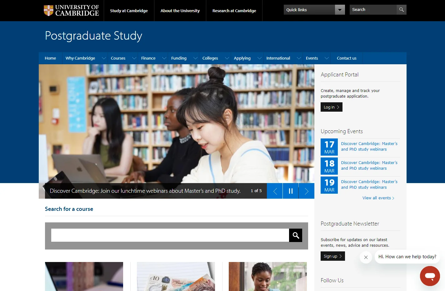Open the Contact us page

(347, 58)
